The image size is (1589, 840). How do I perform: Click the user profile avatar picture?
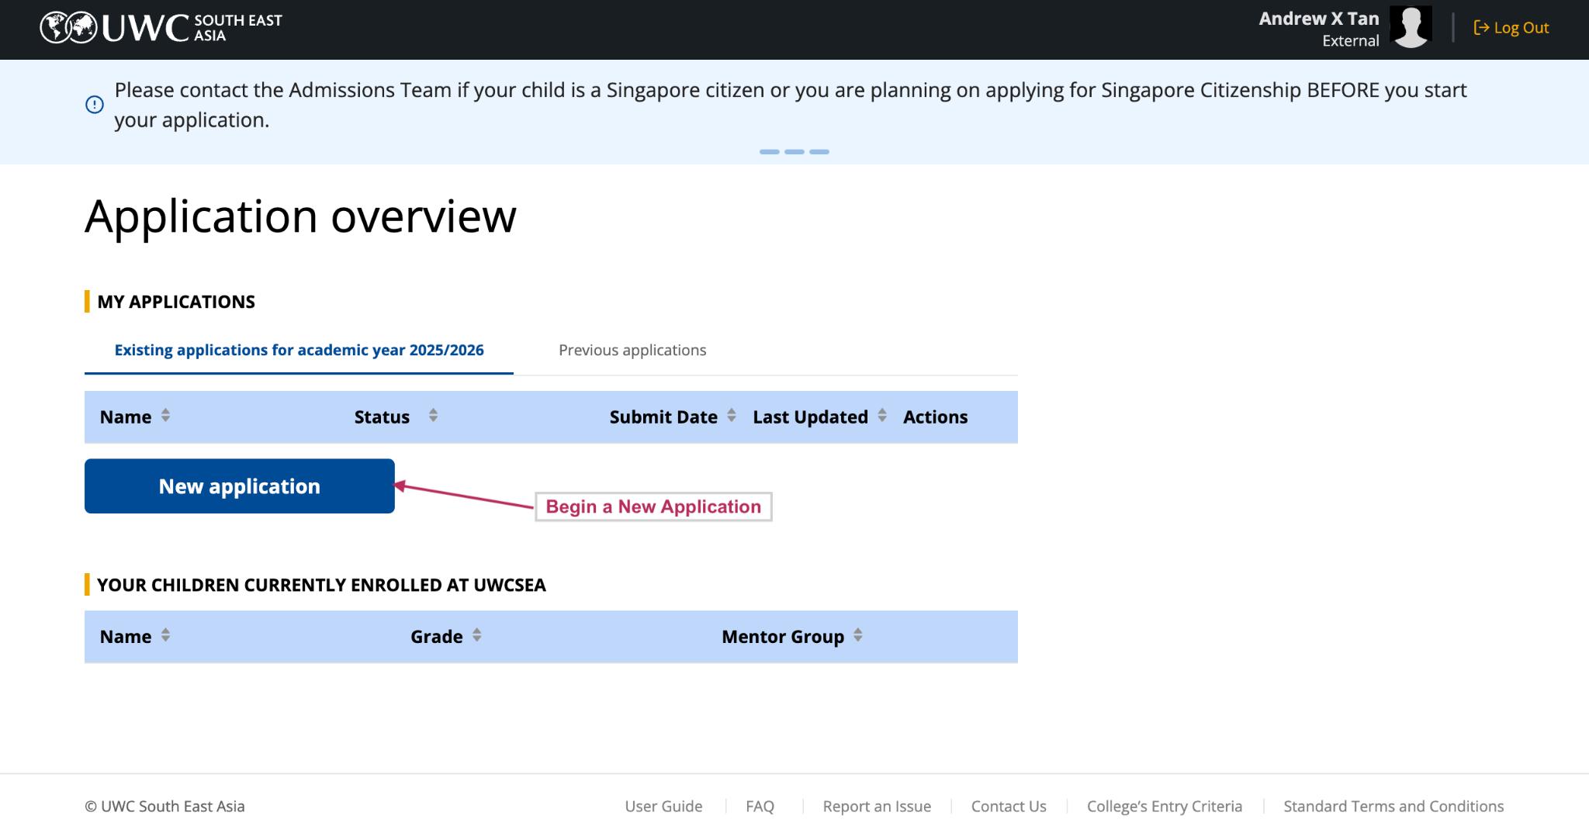[x=1411, y=28]
